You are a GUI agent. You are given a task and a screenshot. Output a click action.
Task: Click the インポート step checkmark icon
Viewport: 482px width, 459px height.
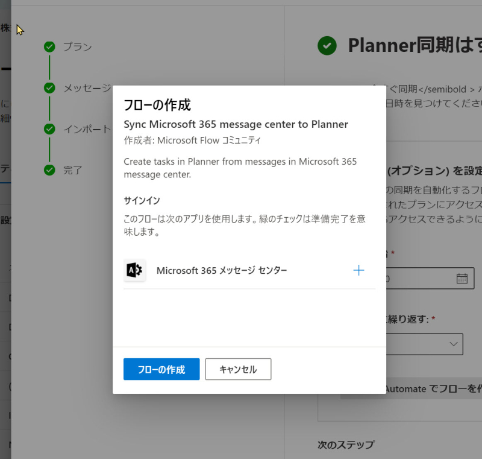[x=49, y=128]
